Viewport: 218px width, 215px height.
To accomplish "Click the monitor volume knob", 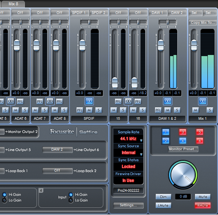I will tap(183, 175).
